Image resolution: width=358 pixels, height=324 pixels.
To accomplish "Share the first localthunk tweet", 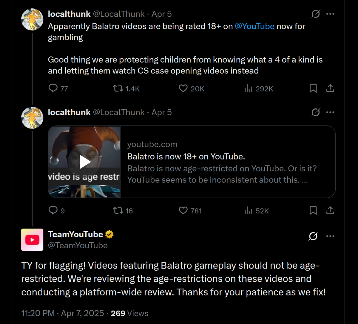I will pyautogui.click(x=330, y=88).
